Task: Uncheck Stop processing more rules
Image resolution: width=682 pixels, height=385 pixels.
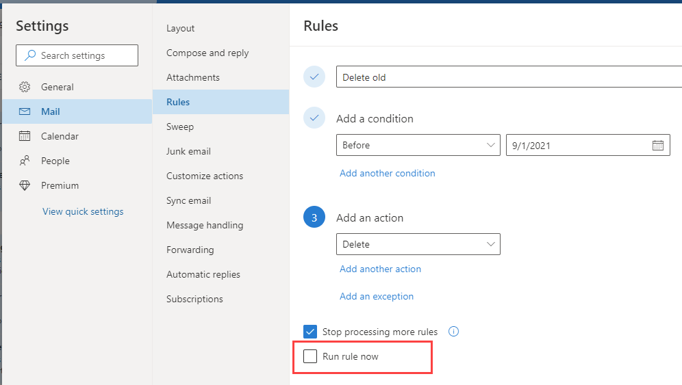Action: [x=310, y=332]
